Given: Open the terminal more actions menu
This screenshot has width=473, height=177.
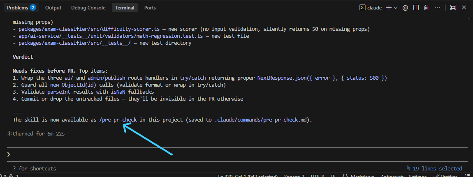Looking at the screenshot, I should coord(437,8).
